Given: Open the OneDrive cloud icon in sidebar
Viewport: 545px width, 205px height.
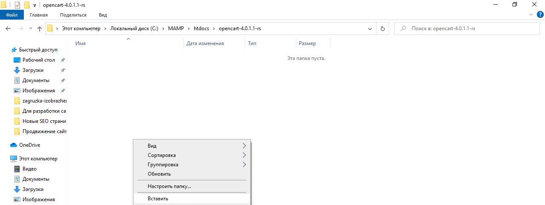Looking at the screenshot, I should tap(14, 145).
